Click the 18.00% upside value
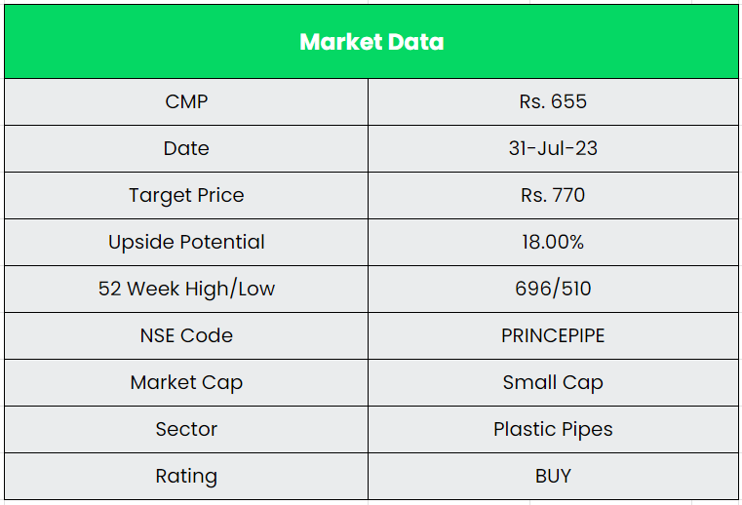Screen dimensions: 742x505 (553, 242)
